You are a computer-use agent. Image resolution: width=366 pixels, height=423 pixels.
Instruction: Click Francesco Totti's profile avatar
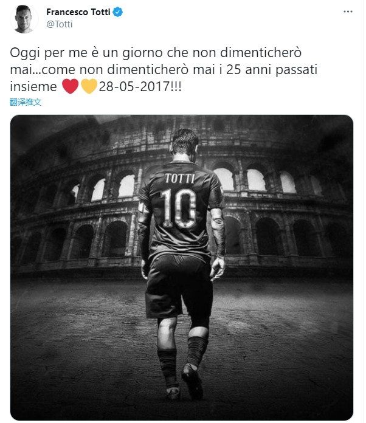pos(24,19)
